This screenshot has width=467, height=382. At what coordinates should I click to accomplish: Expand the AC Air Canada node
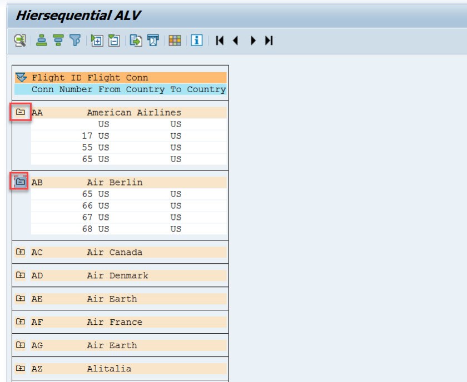[20, 252]
